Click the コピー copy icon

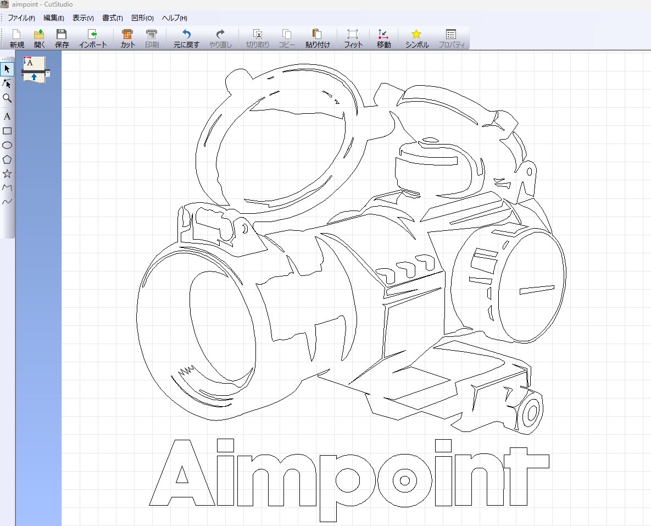coord(287,38)
